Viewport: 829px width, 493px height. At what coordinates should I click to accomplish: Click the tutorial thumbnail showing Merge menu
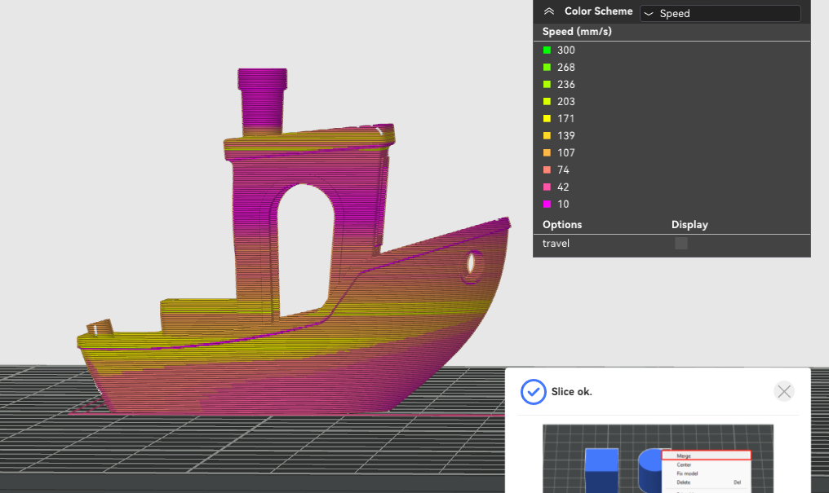click(658, 459)
